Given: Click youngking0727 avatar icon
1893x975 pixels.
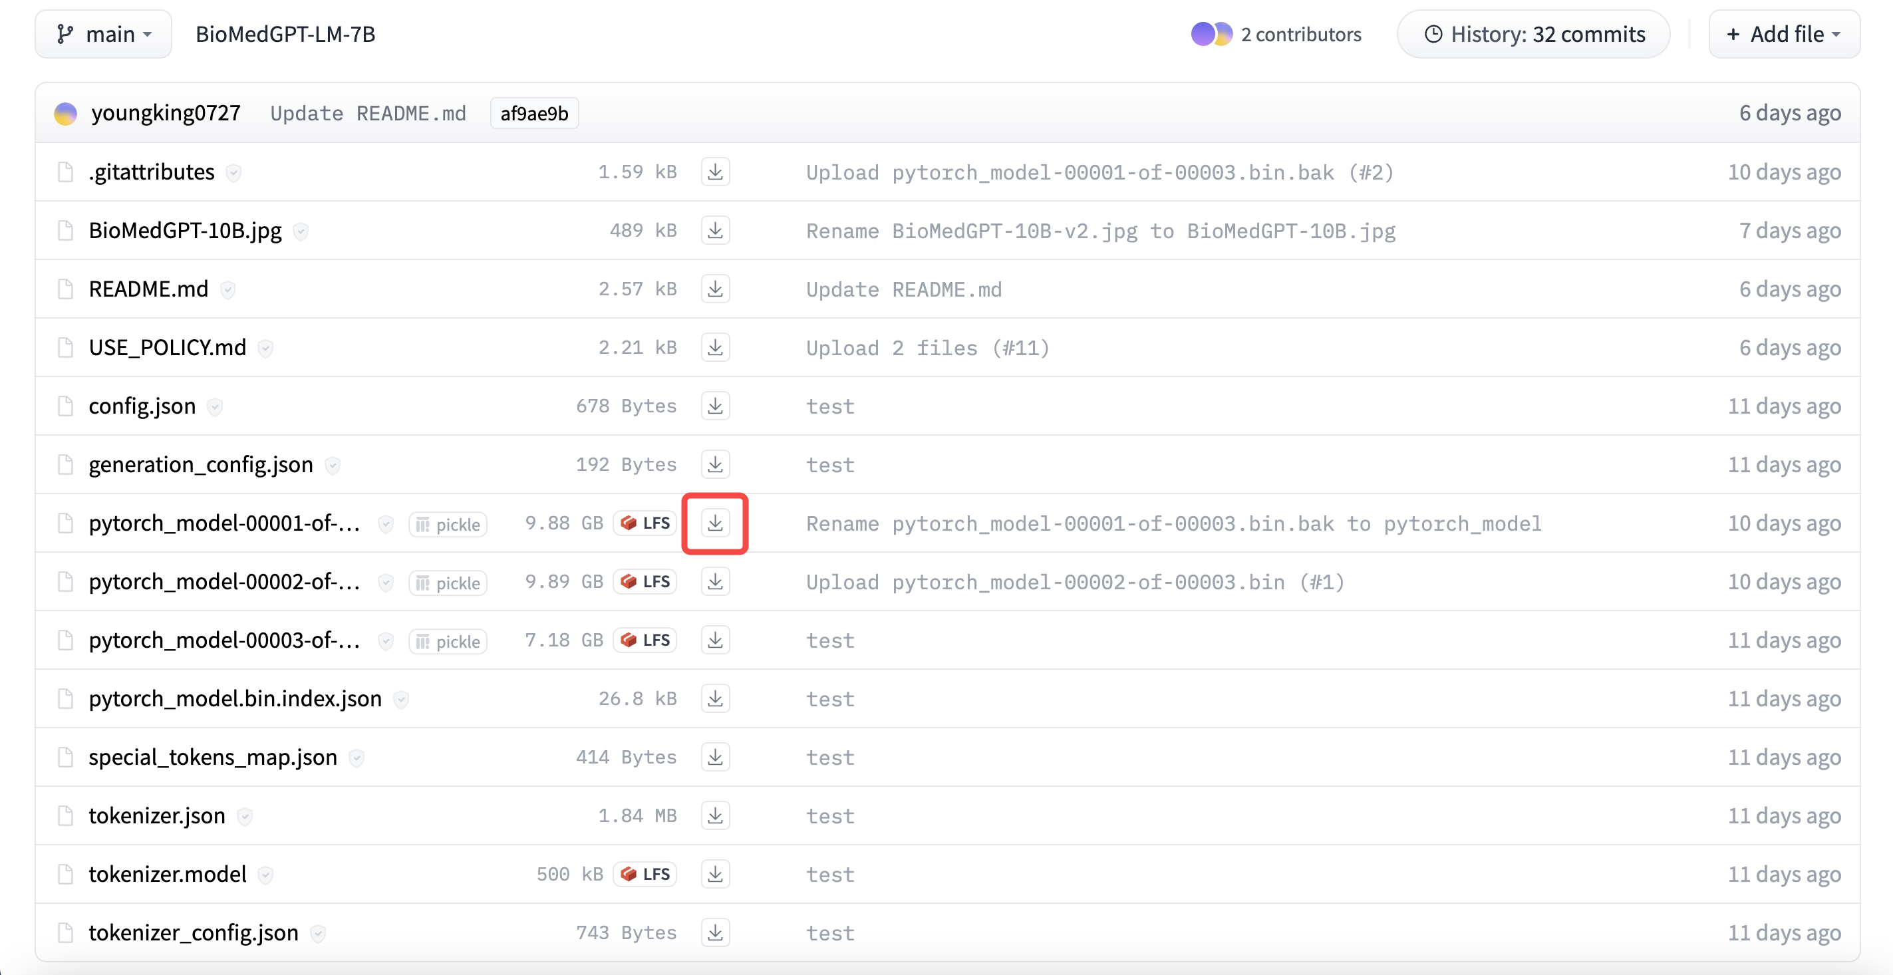Looking at the screenshot, I should 65,113.
